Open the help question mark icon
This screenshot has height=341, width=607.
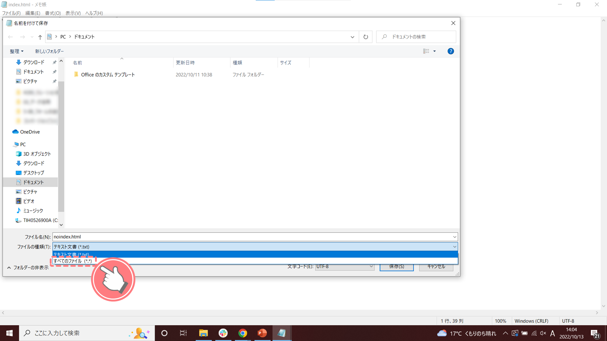click(x=451, y=51)
